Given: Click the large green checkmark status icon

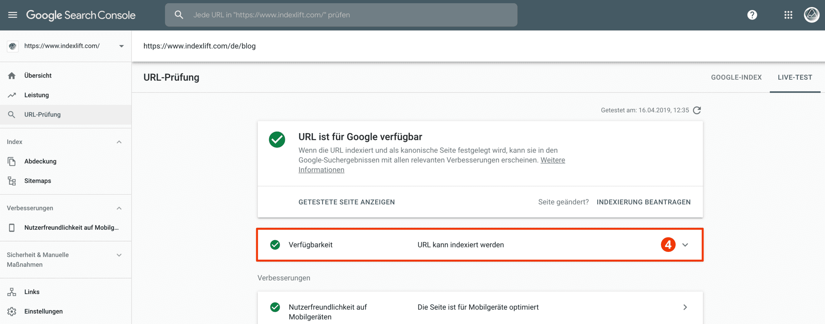Looking at the screenshot, I should (x=277, y=140).
